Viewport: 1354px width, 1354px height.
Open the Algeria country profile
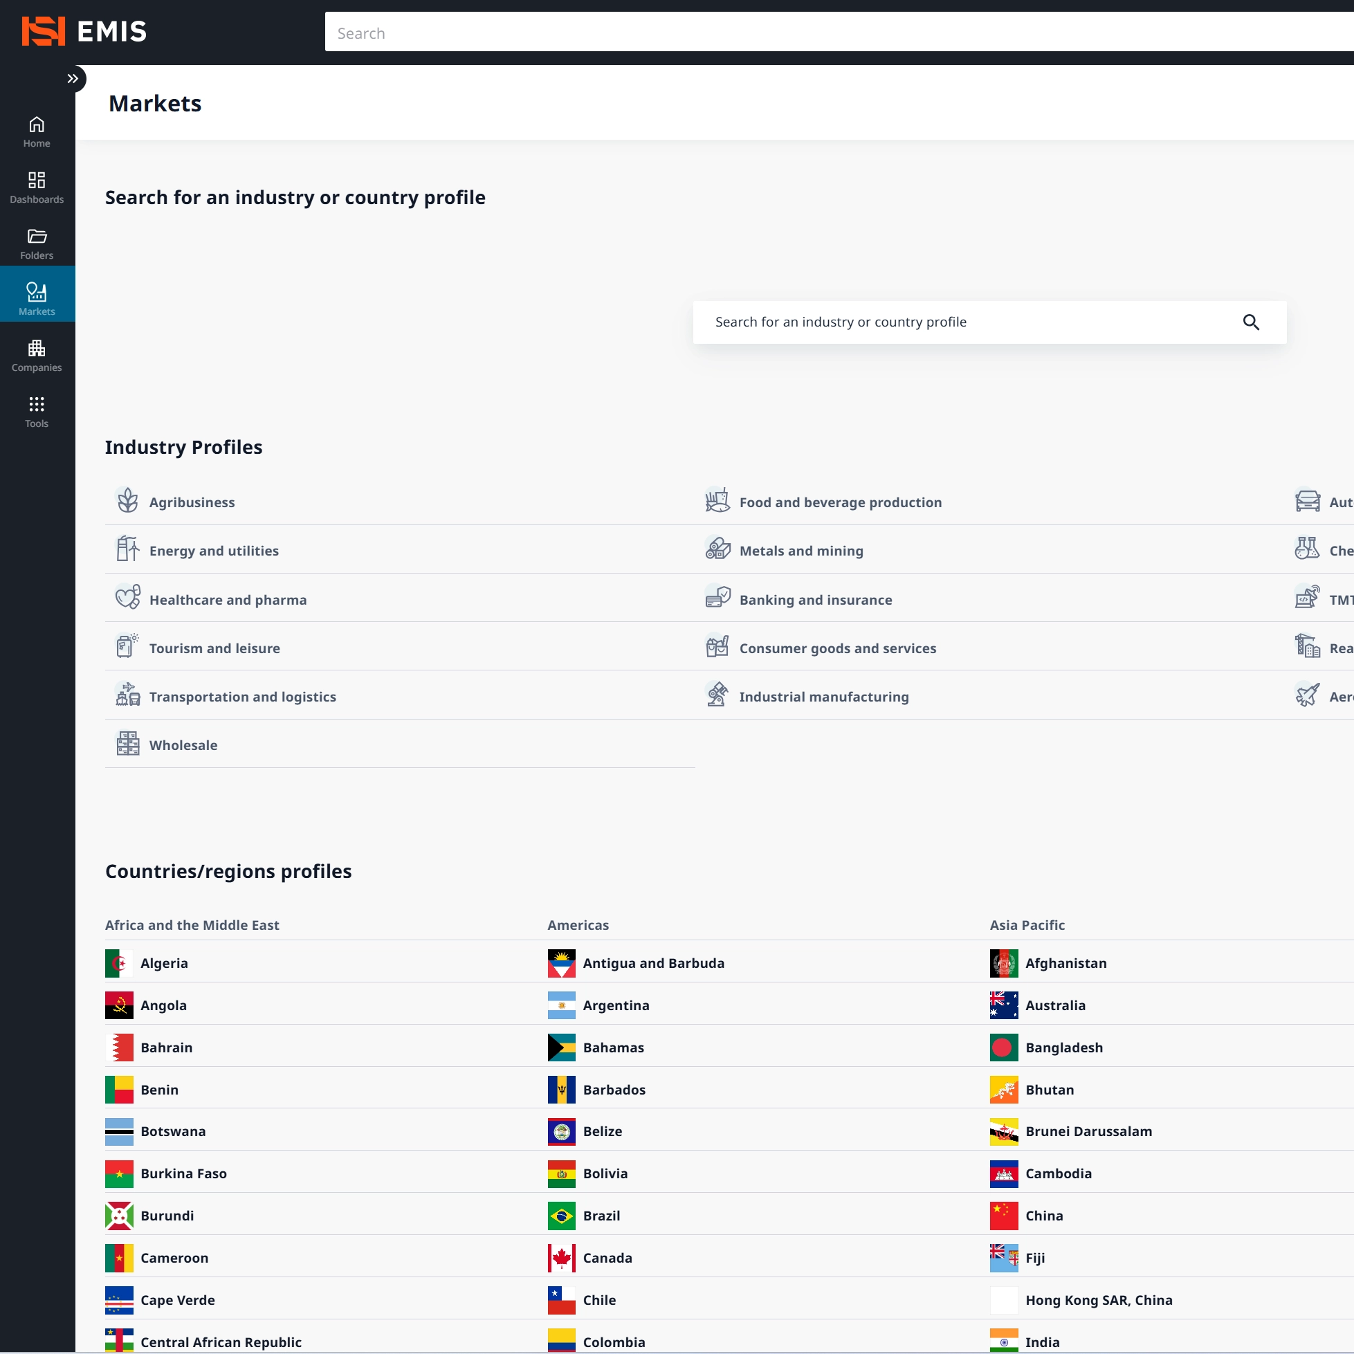[x=163, y=963]
